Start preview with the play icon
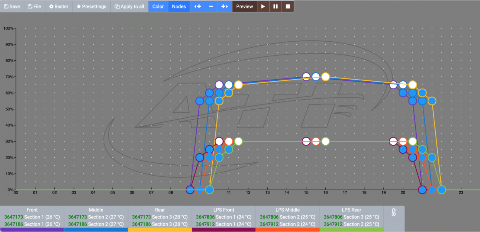The image size is (480, 232). click(263, 6)
